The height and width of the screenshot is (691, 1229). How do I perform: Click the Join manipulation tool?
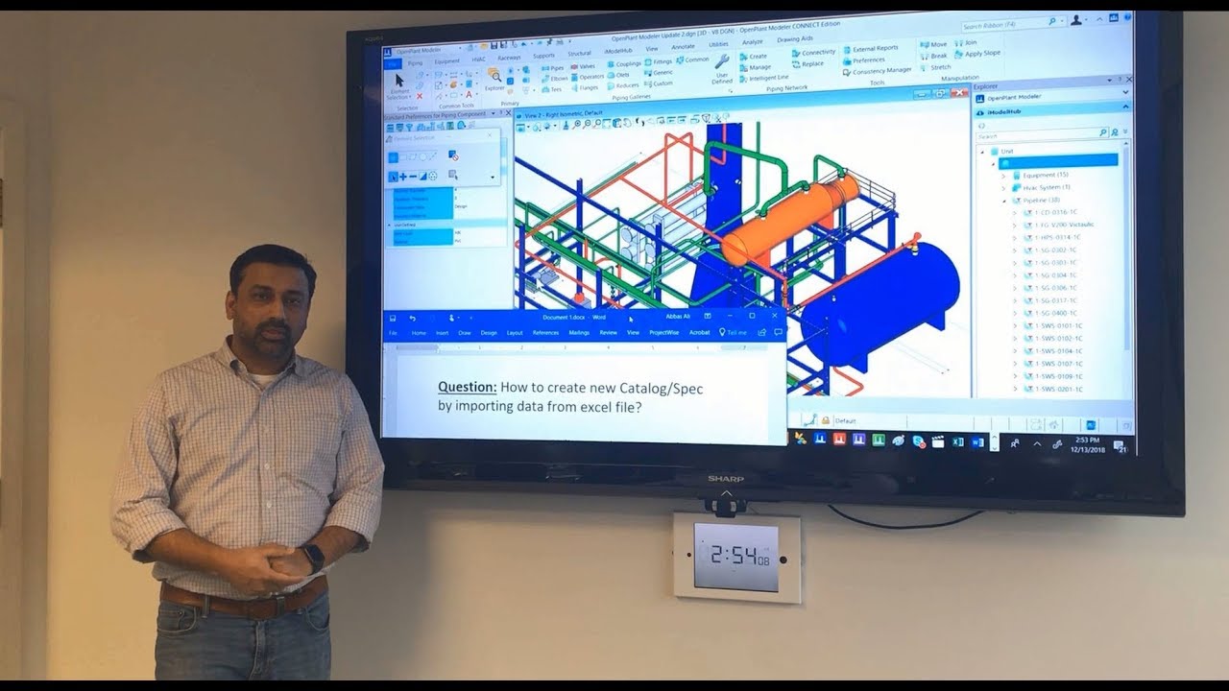(966, 43)
